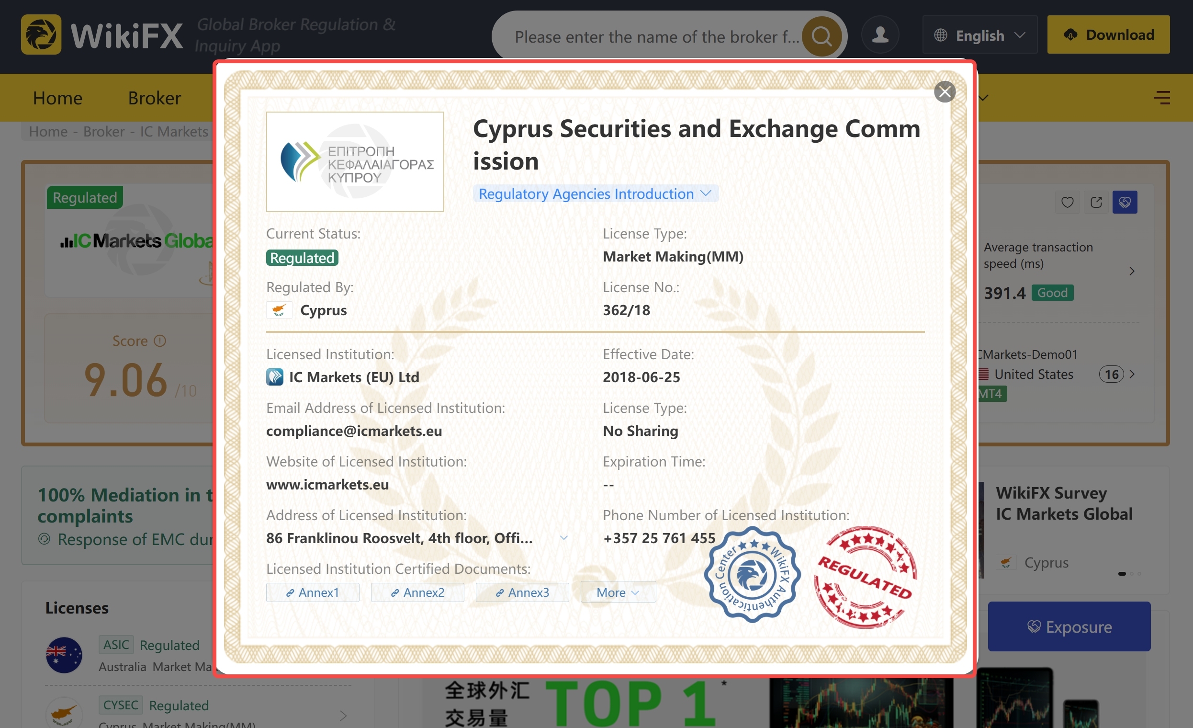Click Broker in the breadcrumb

point(103,131)
